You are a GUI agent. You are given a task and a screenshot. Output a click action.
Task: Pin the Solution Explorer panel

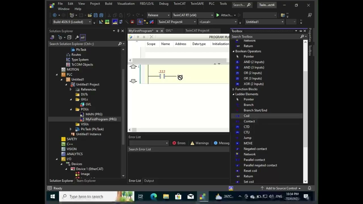(118, 31)
